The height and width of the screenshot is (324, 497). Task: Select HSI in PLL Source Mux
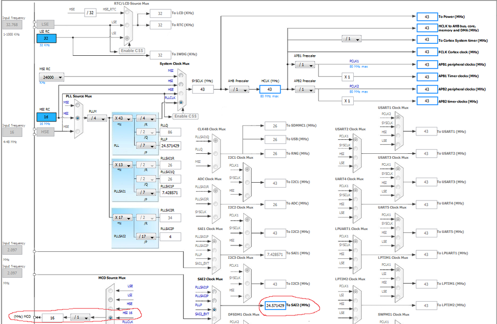point(78,118)
